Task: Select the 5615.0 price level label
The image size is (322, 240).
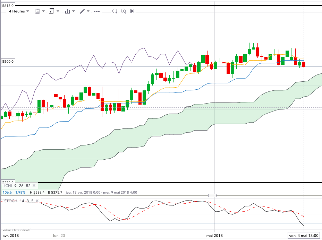Action: click(8, 6)
